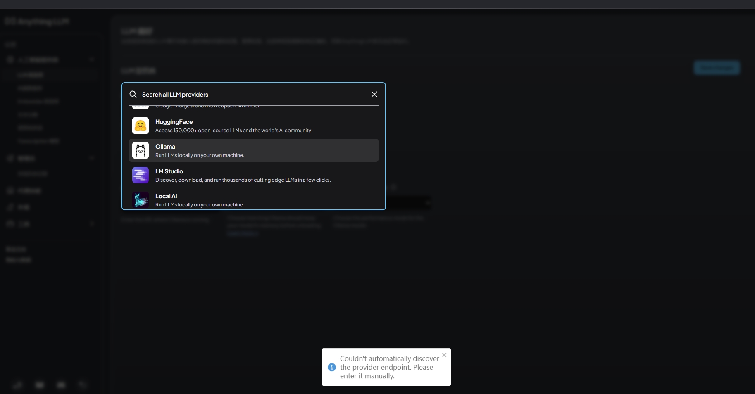
Task: Close the LLM provider search list
Action: (374, 95)
